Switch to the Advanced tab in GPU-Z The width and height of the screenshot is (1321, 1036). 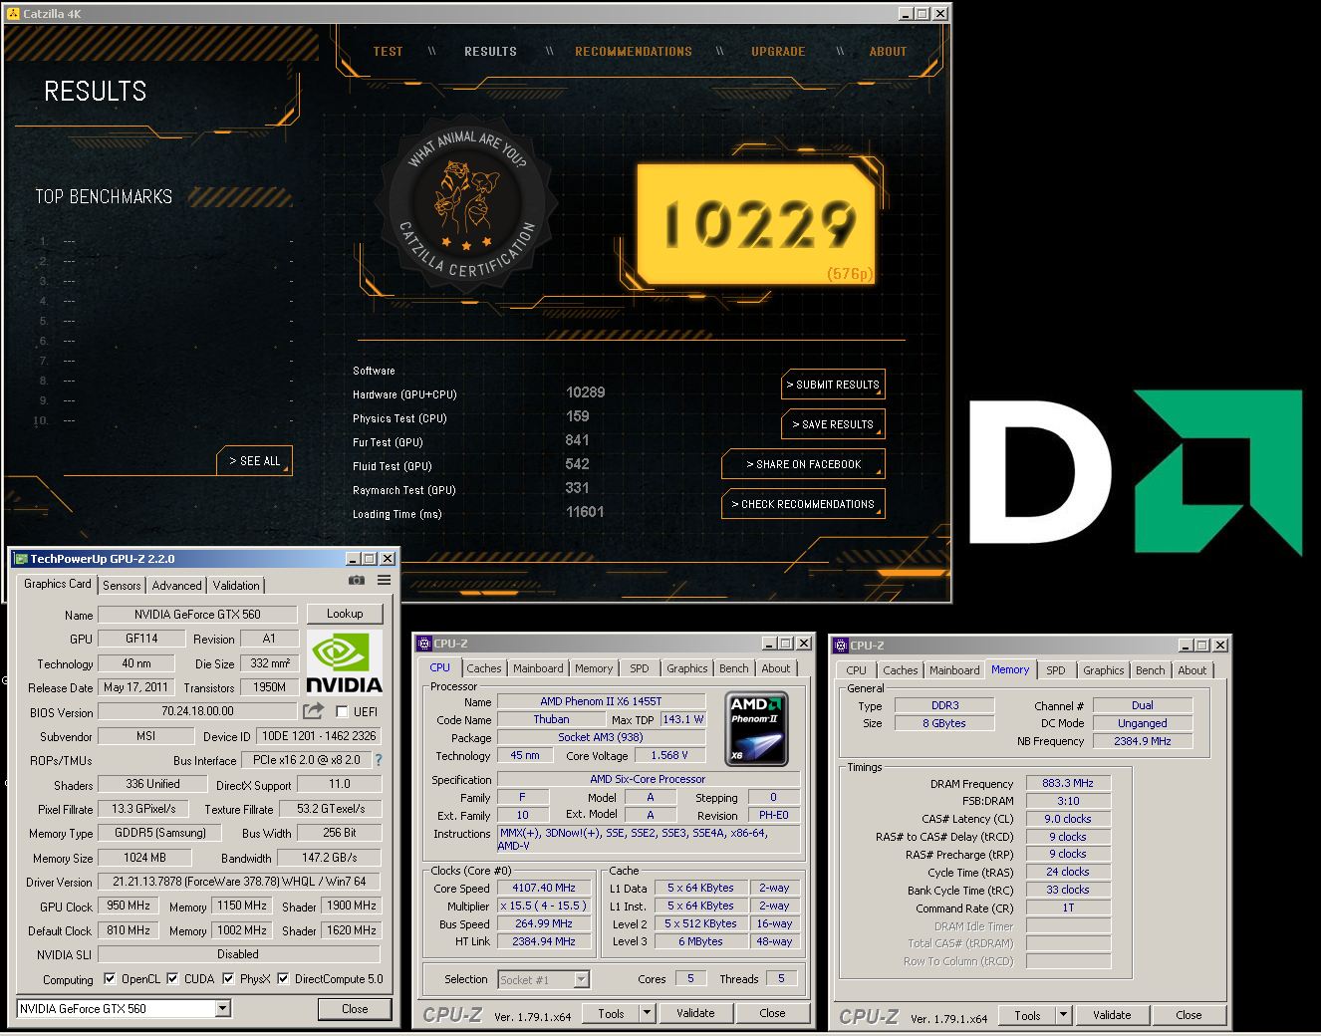pos(176,586)
